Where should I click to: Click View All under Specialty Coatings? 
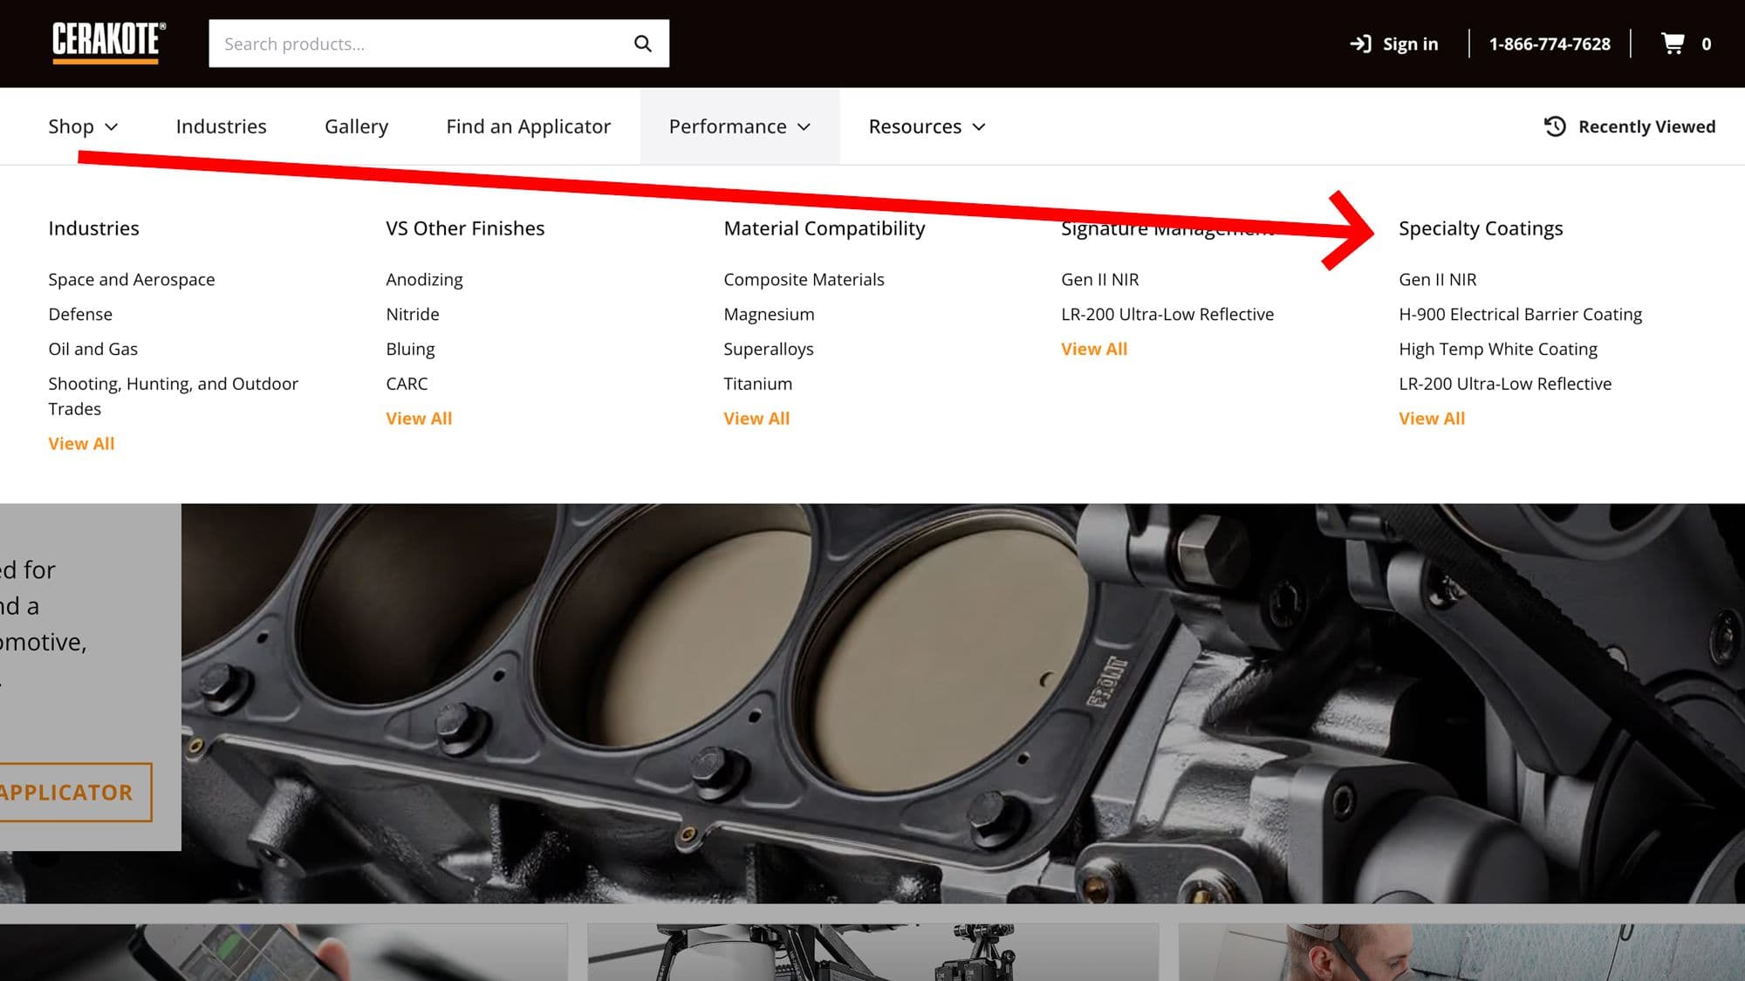tap(1432, 419)
